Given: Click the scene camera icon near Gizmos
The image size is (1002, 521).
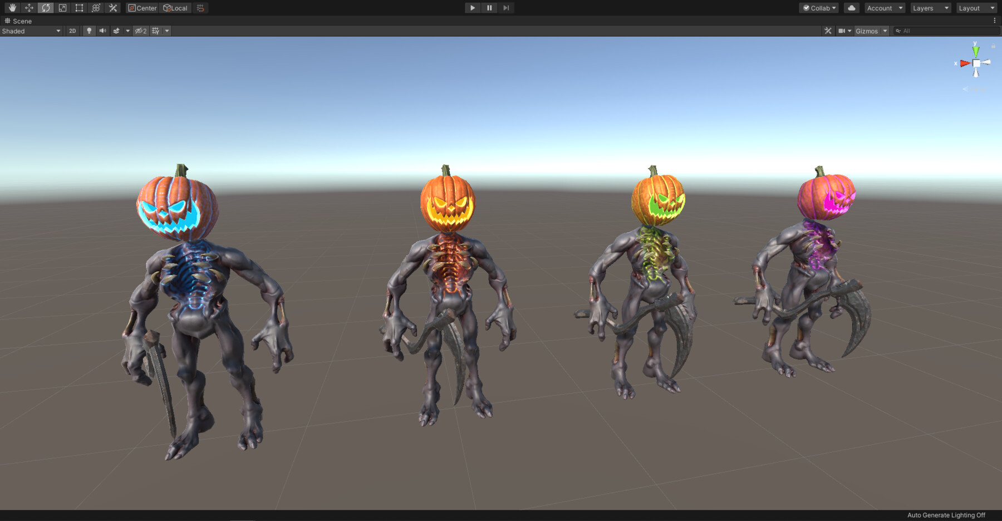Looking at the screenshot, I should (x=842, y=31).
